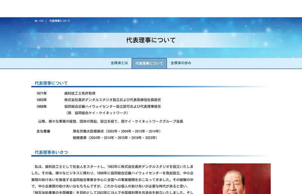Click the representative director's portrait photo
Image resolution: width=302 pixels, height=194 pixels.
pyautogui.click(x=237, y=179)
